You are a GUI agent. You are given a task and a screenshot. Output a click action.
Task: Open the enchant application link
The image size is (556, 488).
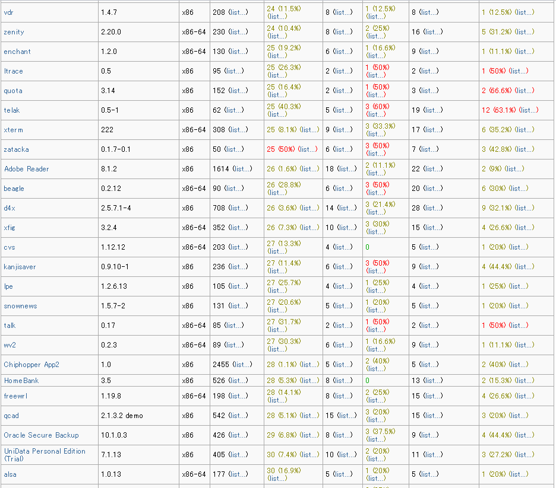click(17, 52)
